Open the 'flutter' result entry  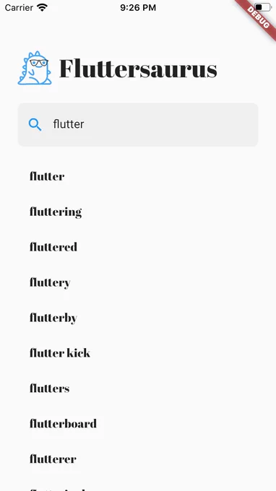pos(47,176)
